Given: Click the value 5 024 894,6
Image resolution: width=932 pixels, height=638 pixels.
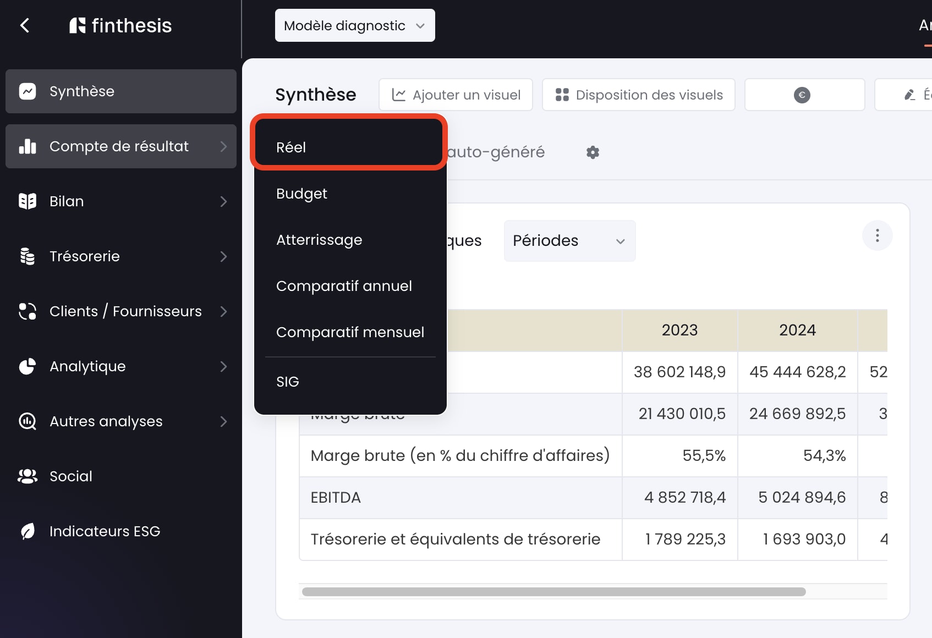Looking at the screenshot, I should click(x=802, y=497).
